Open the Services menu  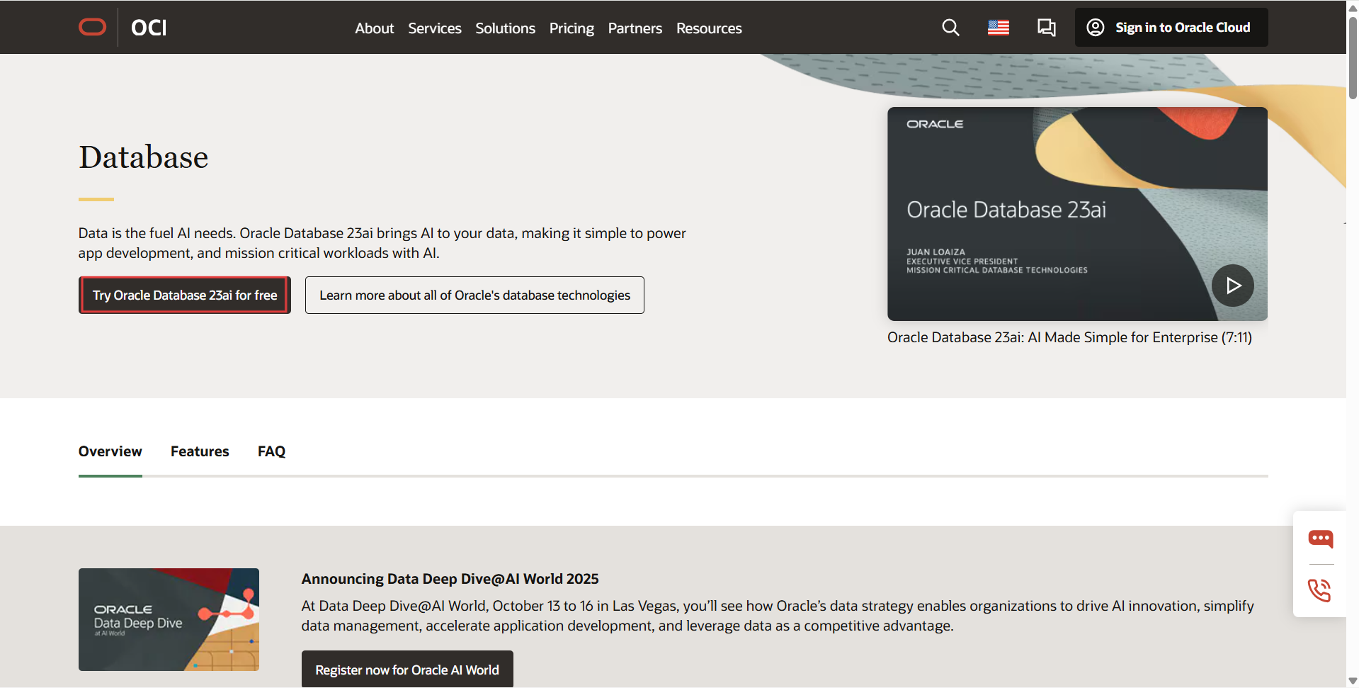[x=434, y=28]
